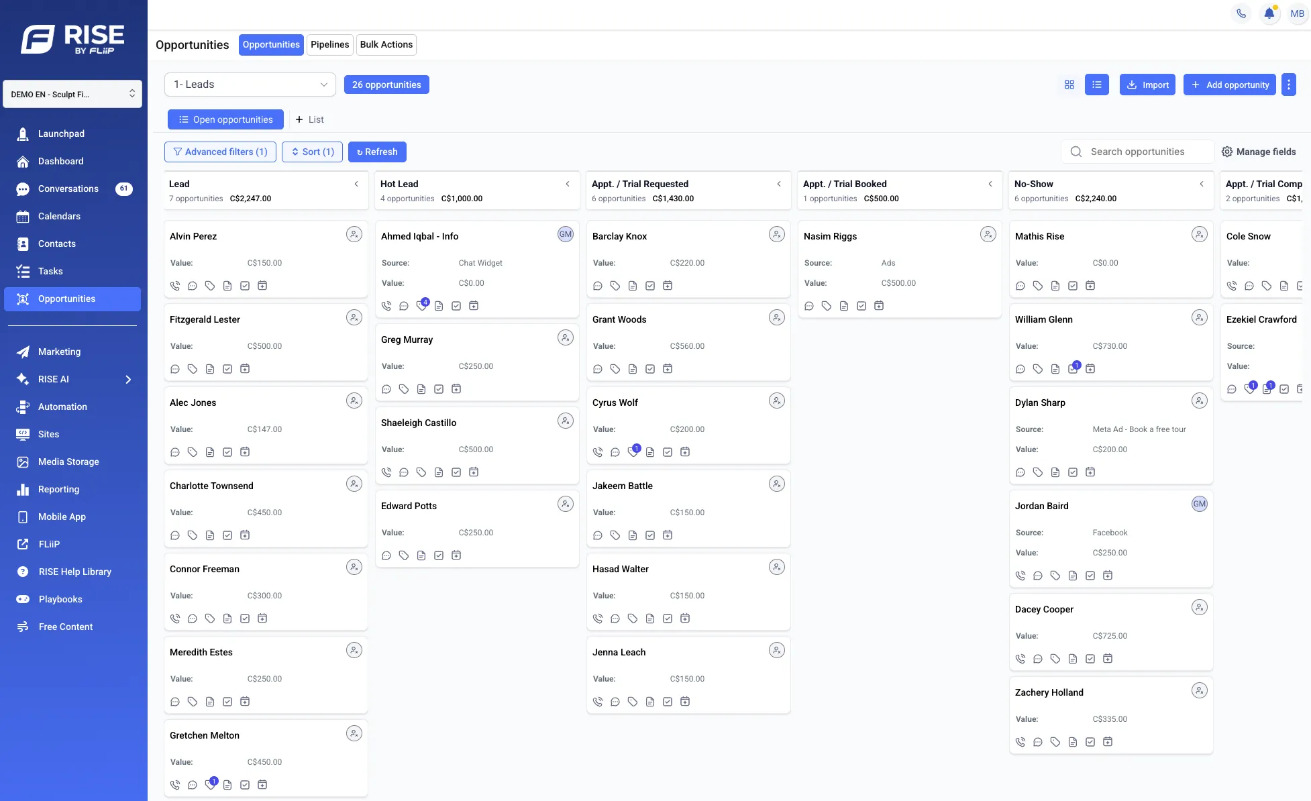Collapse the Appt. / Trial Requested column
1311x801 pixels.
coord(779,184)
